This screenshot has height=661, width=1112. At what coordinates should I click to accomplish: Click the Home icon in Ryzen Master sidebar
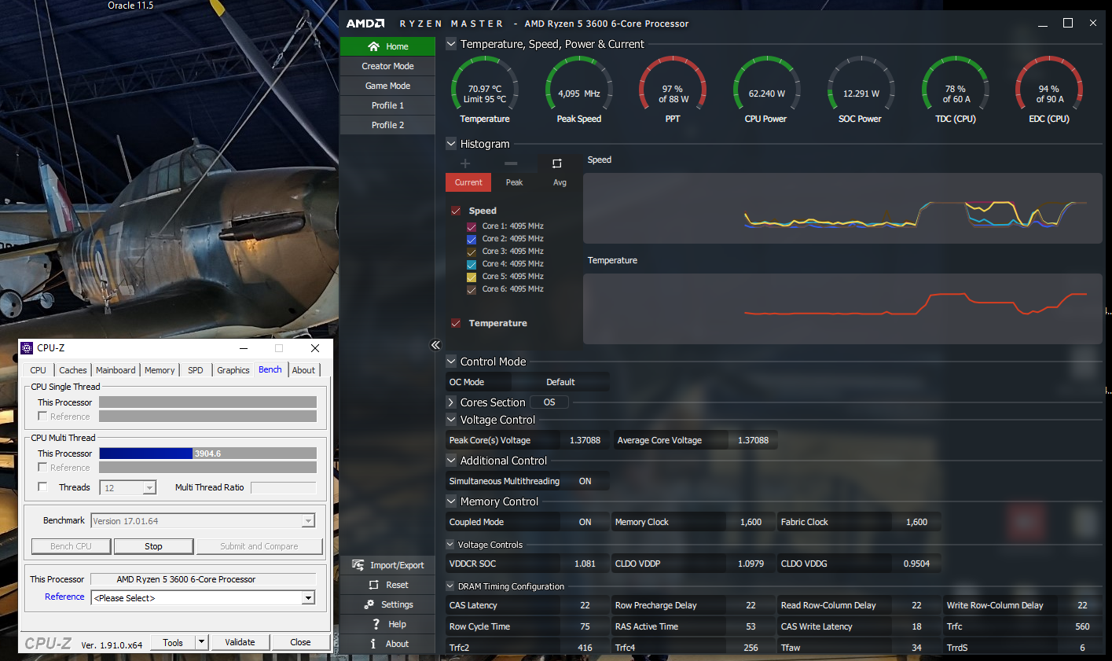click(373, 46)
